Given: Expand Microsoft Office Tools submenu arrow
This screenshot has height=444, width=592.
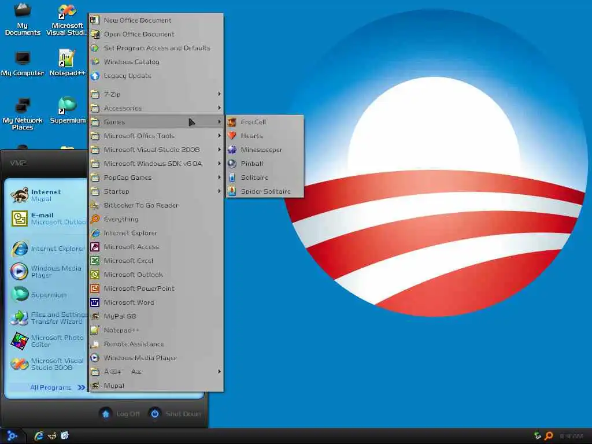Looking at the screenshot, I should pos(219,135).
